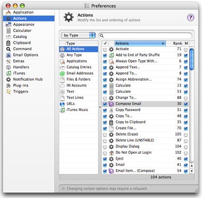Image resolution: width=202 pixels, height=198 pixels.
Task: Select the Always Open Type With... action
Action: (x=146, y=61)
